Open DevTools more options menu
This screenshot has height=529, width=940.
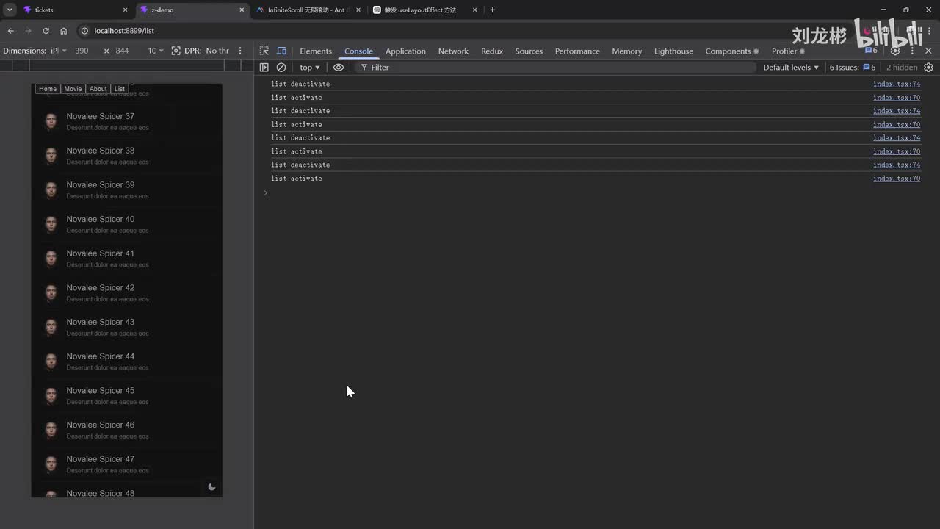coord(912,51)
